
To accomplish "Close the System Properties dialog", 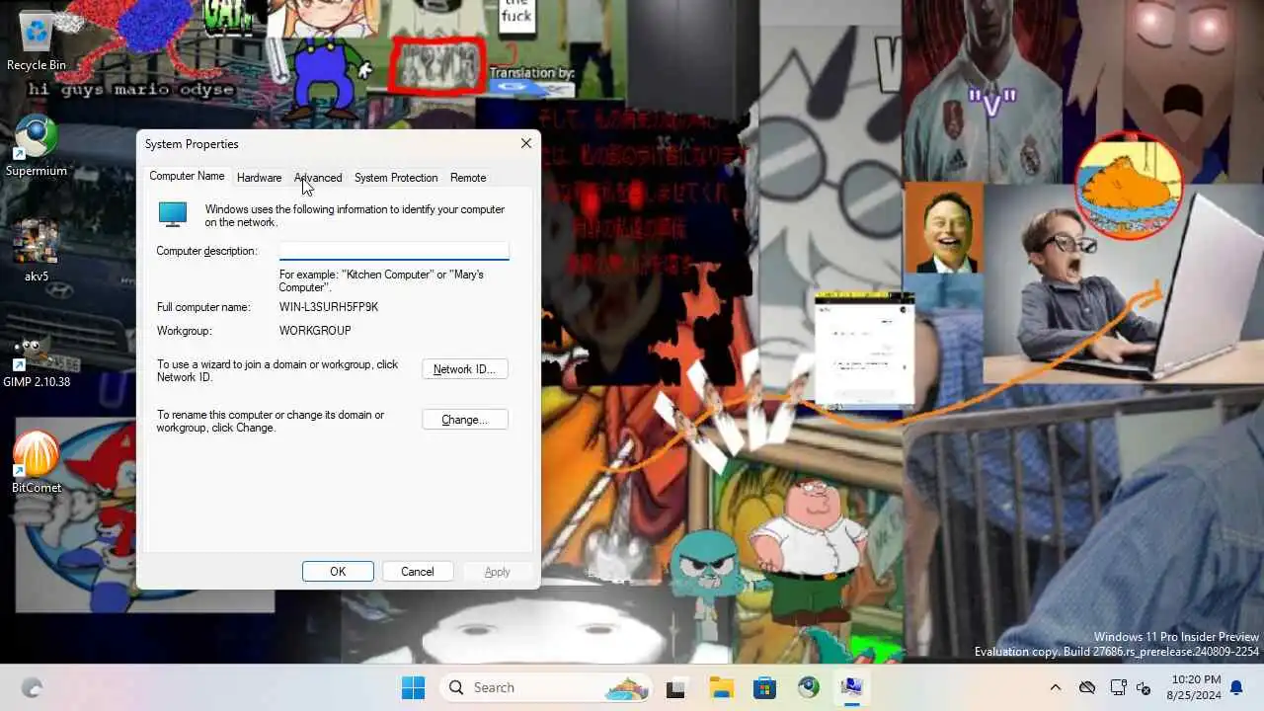I will click(526, 143).
